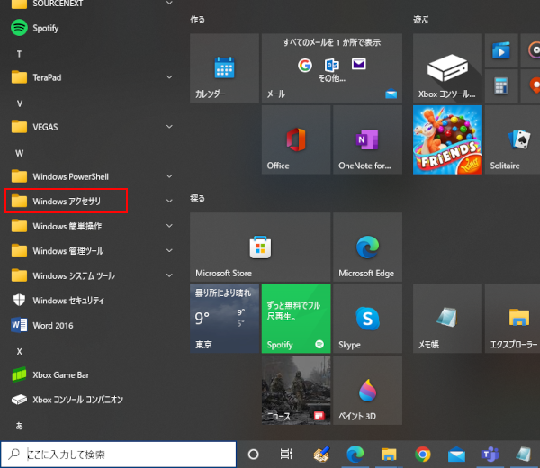
Task: Expand the Windows アクセサリ folder chevron
Action: click(169, 202)
